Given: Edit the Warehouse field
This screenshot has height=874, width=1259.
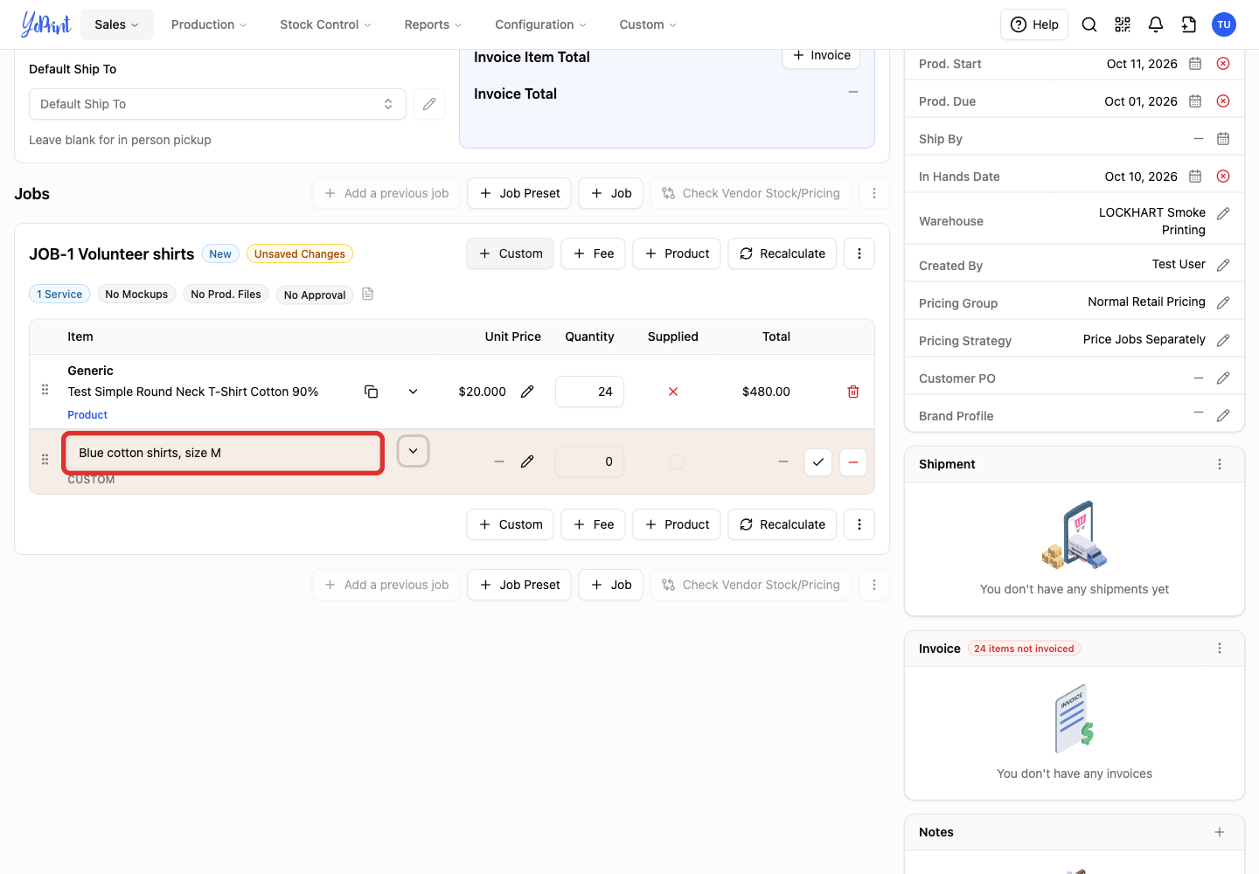Looking at the screenshot, I should (1223, 213).
